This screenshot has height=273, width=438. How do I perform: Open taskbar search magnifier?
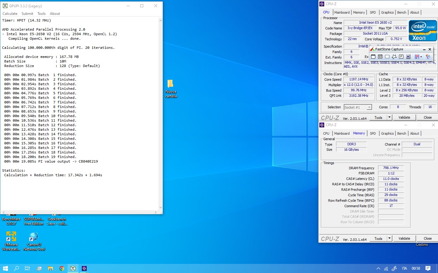click(x=16, y=268)
